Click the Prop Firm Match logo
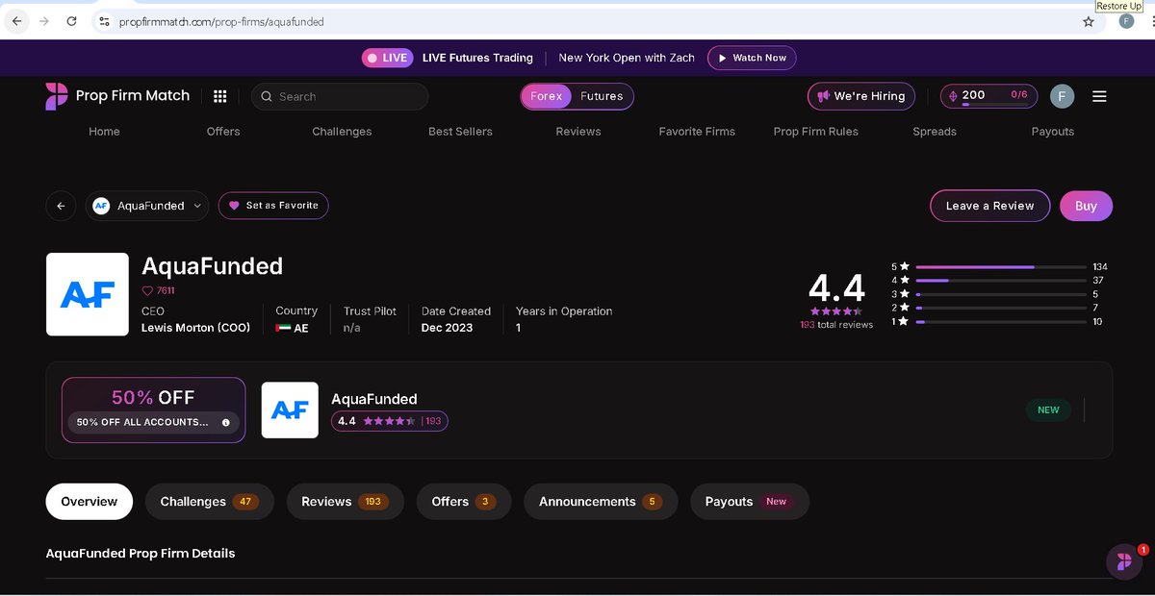Image resolution: width=1155 pixels, height=596 pixels. point(117,96)
